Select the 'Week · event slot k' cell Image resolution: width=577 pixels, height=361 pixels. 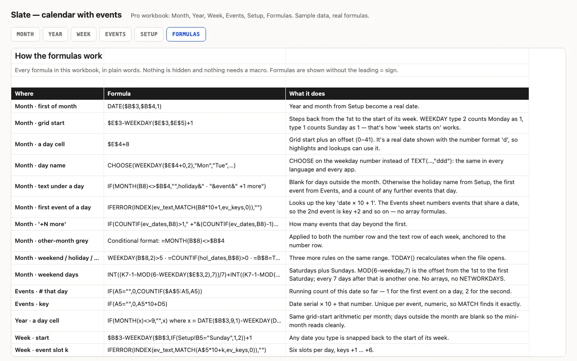pos(58,350)
